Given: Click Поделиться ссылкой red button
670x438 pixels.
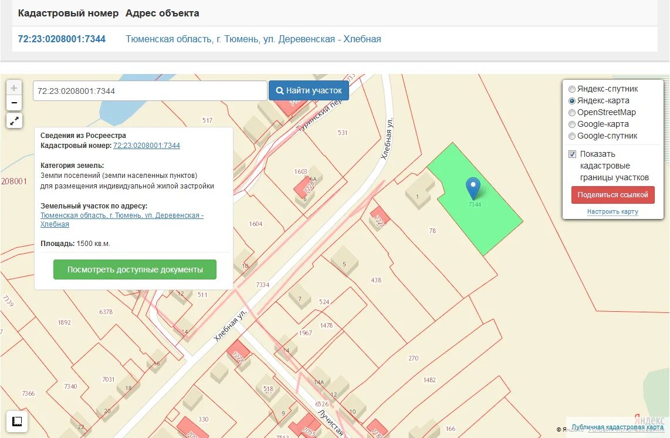Looking at the screenshot, I should point(613,194).
